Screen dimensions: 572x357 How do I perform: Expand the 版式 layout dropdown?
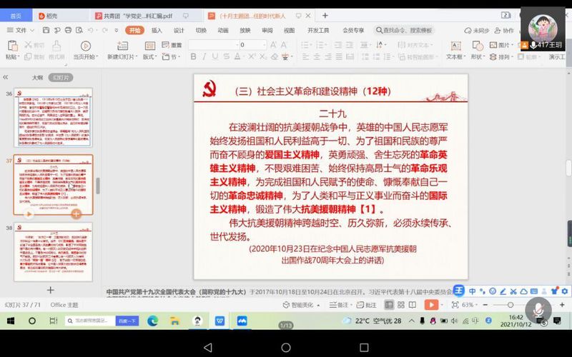(x=149, y=56)
